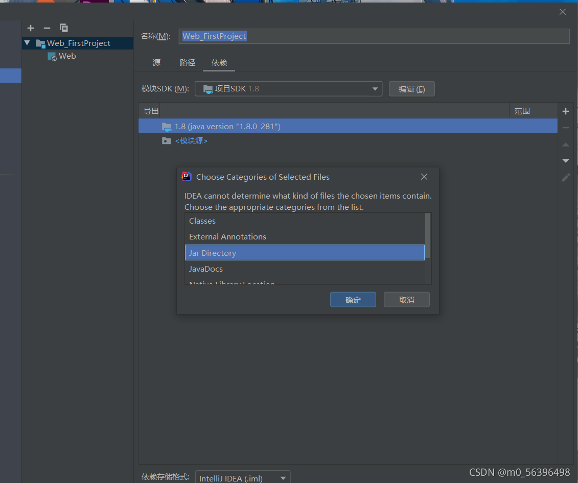The width and height of the screenshot is (578, 483).
Task: Cancel the dialog with 取消
Action: click(x=406, y=300)
